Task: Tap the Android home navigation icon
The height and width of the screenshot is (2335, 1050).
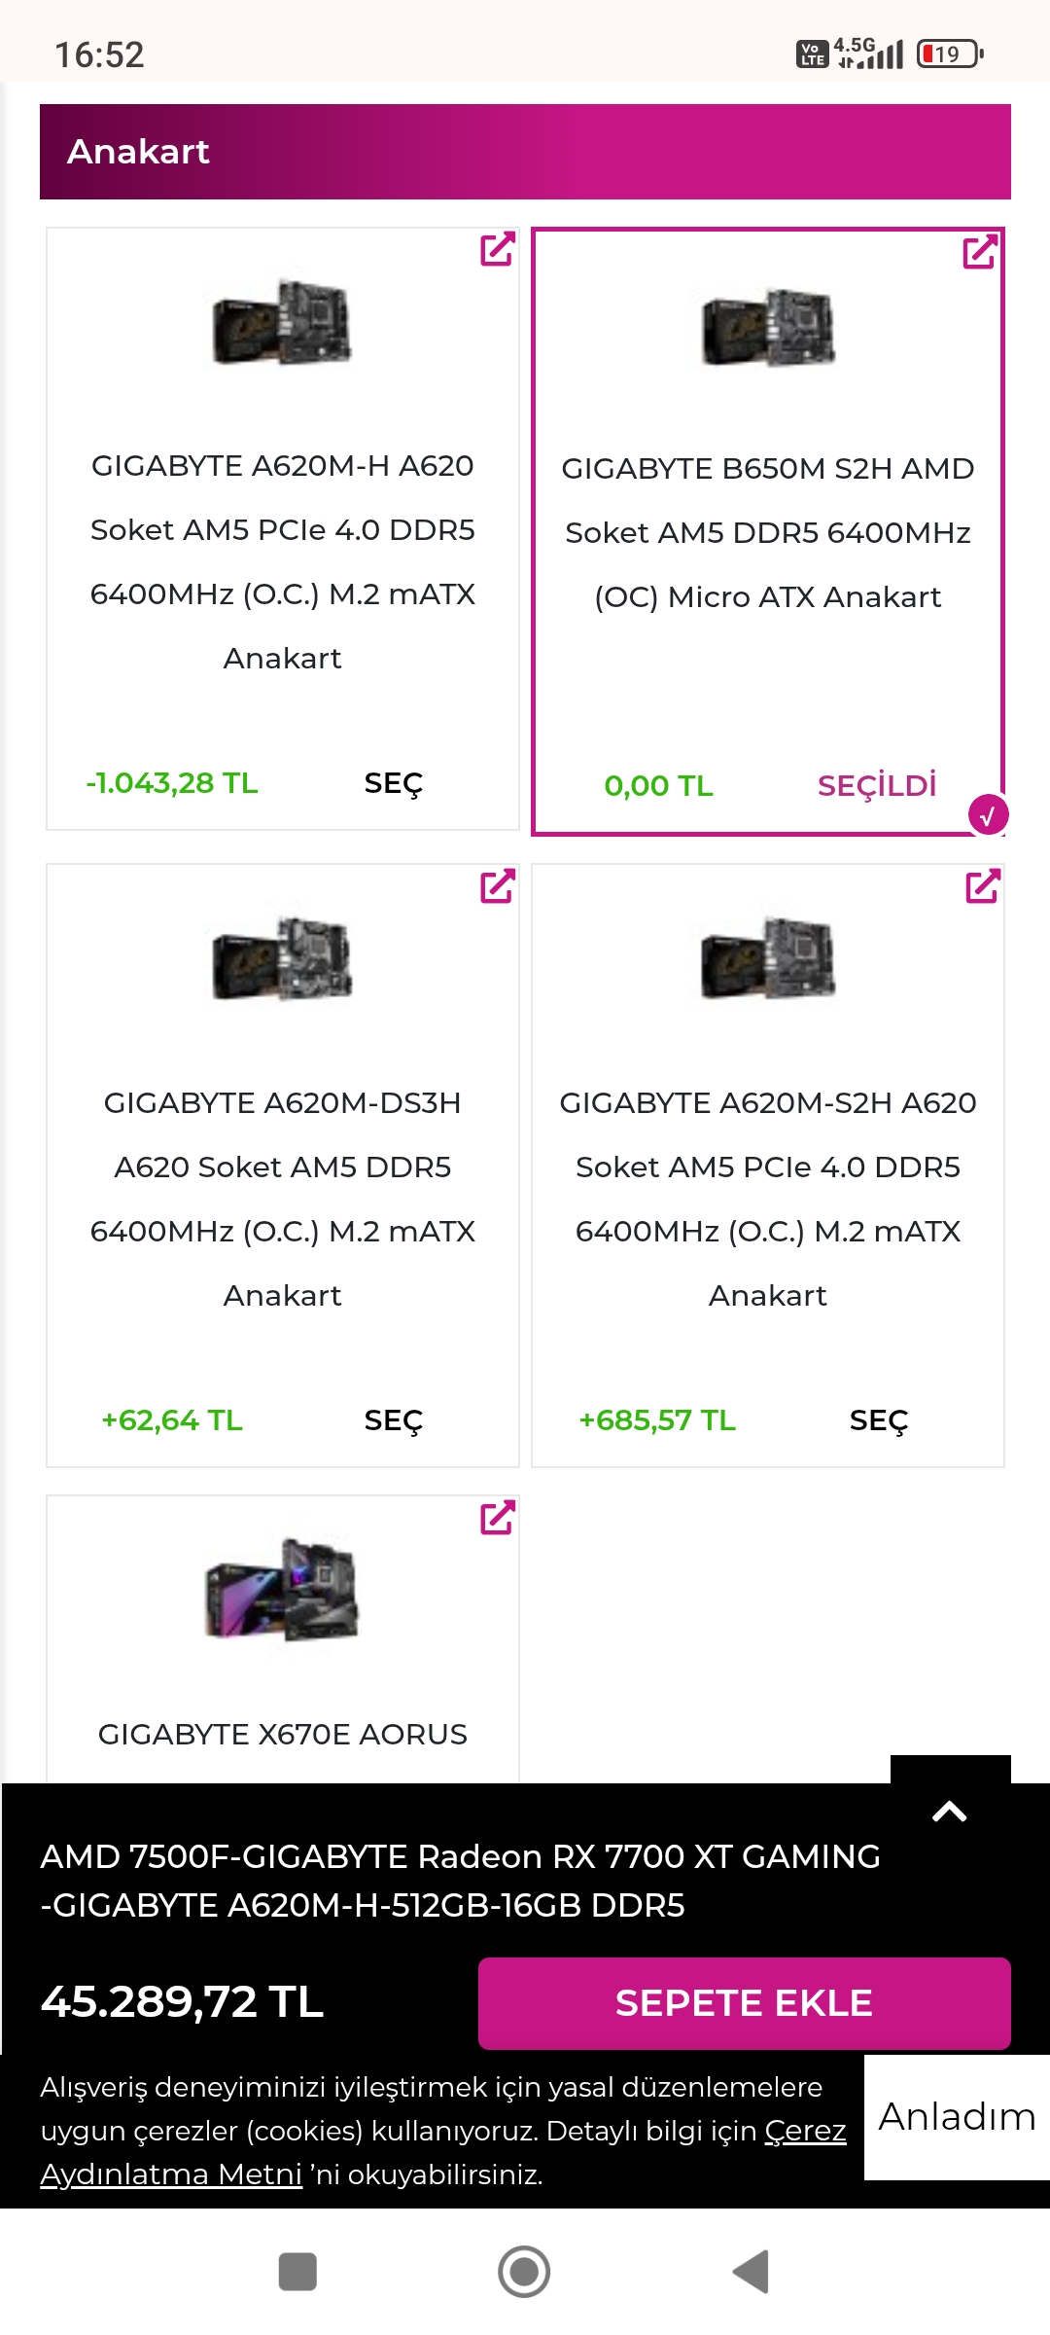Action: click(x=524, y=2272)
